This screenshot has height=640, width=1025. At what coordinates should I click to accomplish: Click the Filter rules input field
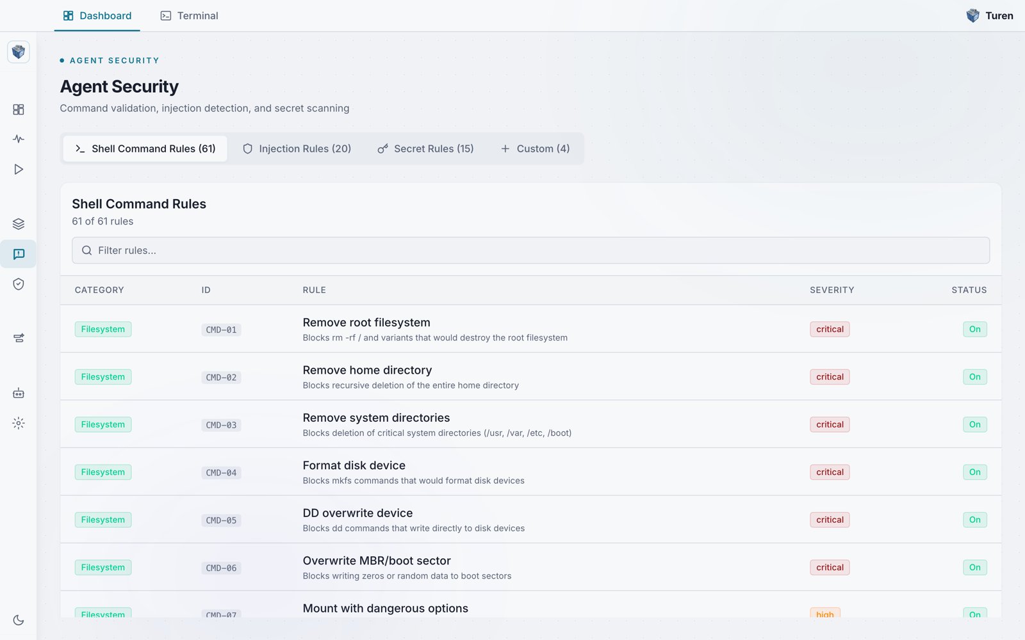tap(530, 250)
